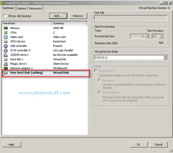
Task: Select the CD/DVD drive 1 icon
Action: click(6, 55)
